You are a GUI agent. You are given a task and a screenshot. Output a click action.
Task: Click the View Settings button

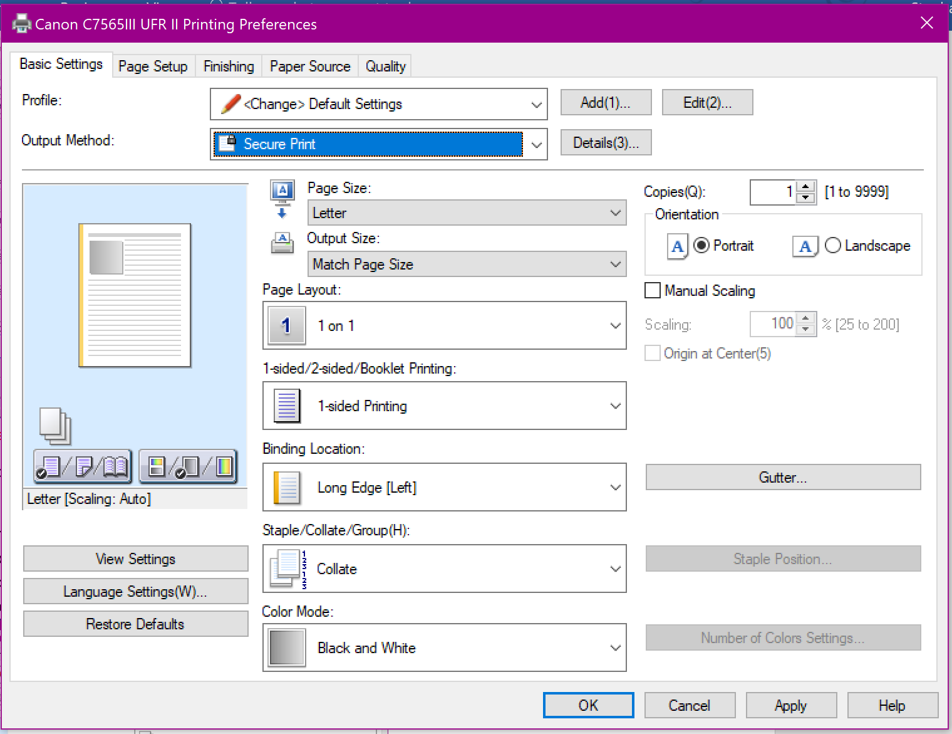[136, 558]
